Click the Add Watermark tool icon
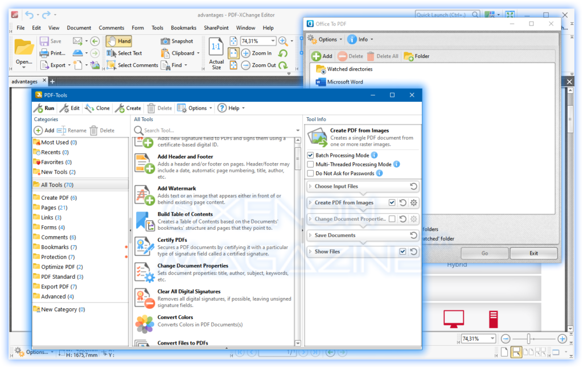This screenshot has width=583, height=368. tap(144, 195)
